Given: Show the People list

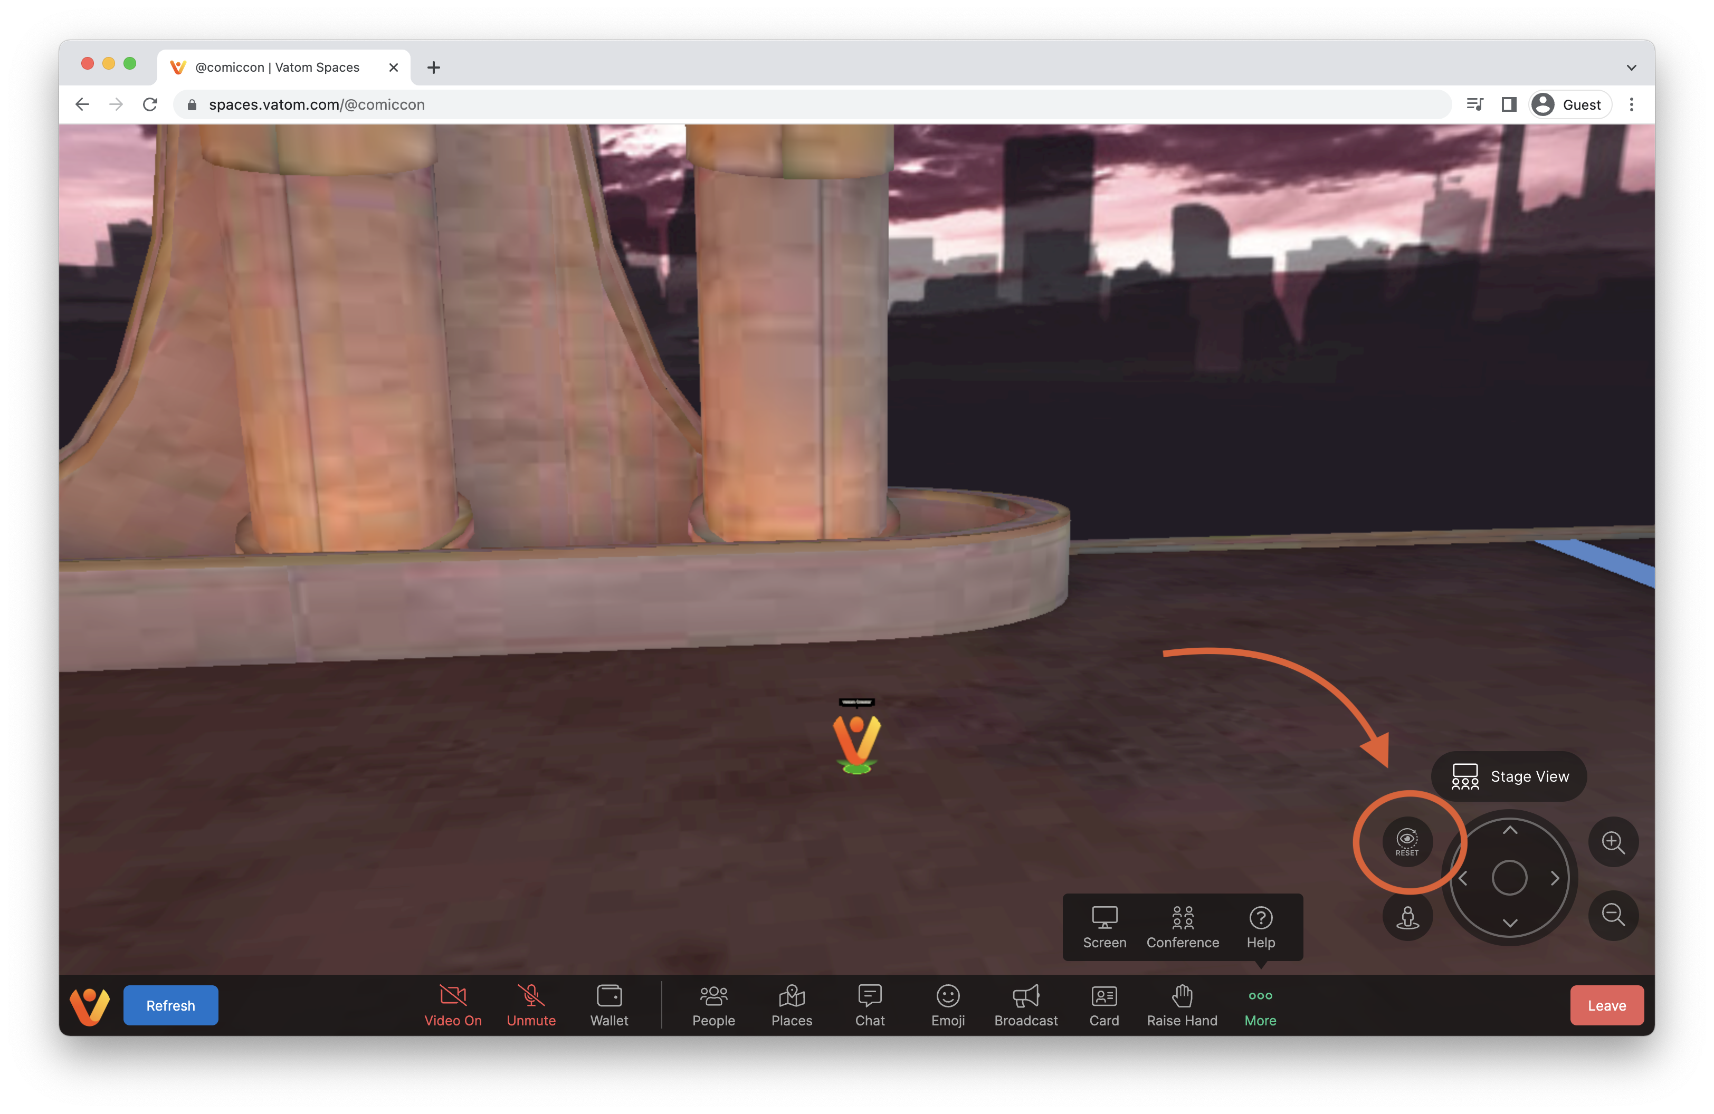Looking at the screenshot, I should pos(713,1005).
